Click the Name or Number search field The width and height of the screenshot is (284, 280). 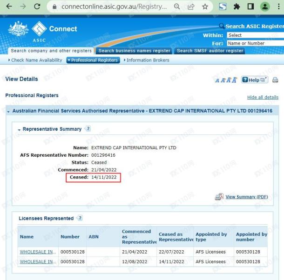point(256,43)
